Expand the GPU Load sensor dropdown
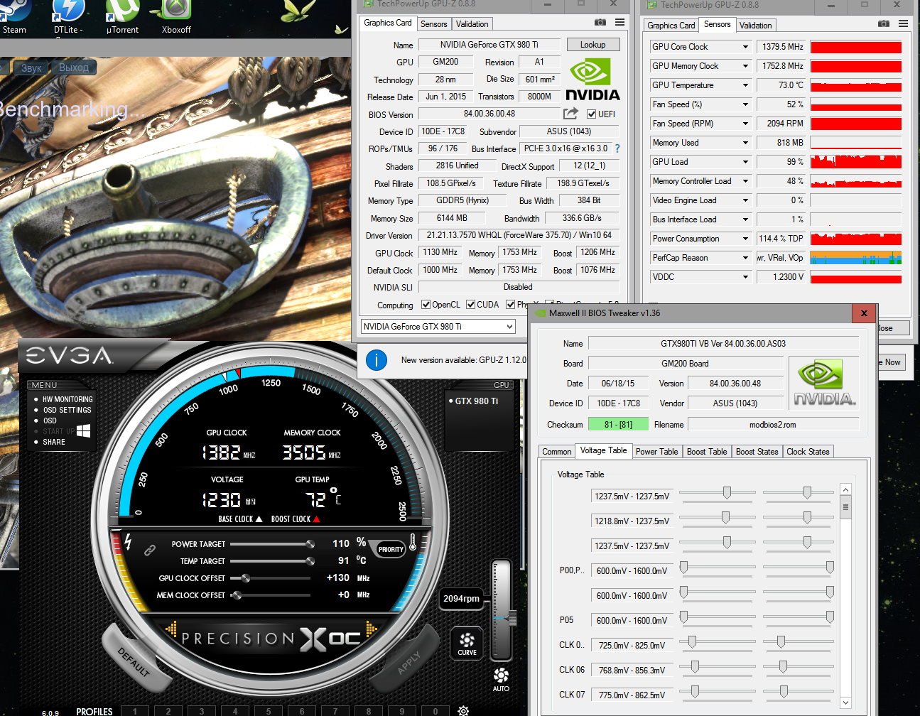 746,162
